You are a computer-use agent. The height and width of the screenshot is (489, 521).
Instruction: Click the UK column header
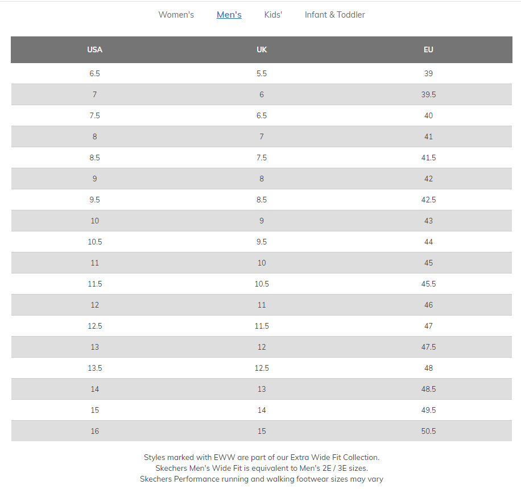point(262,49)
